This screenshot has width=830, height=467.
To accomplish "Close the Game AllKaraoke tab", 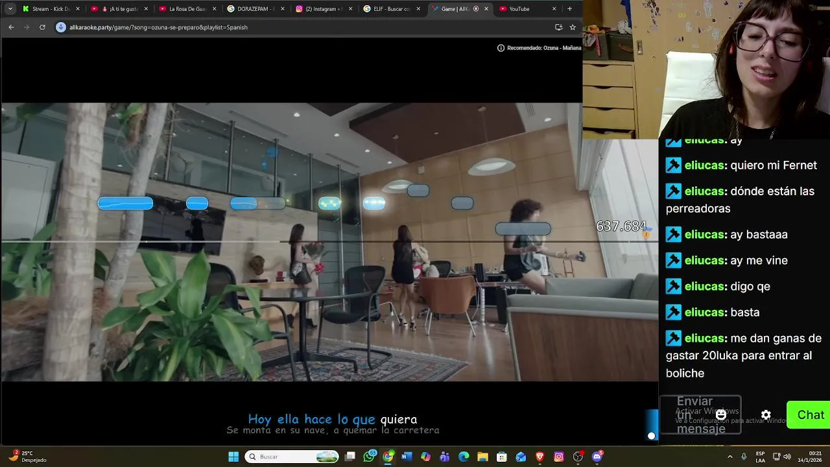I will point(486,9).
